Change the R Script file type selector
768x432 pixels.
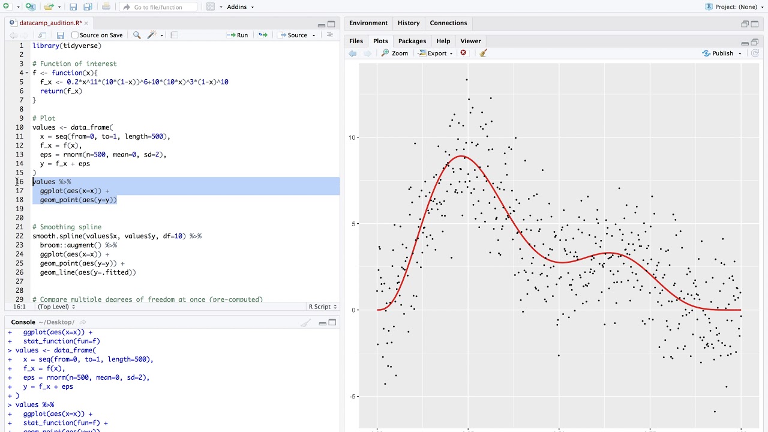coord(323,307)
